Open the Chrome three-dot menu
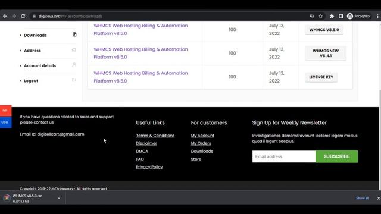 tap(377, 16)
